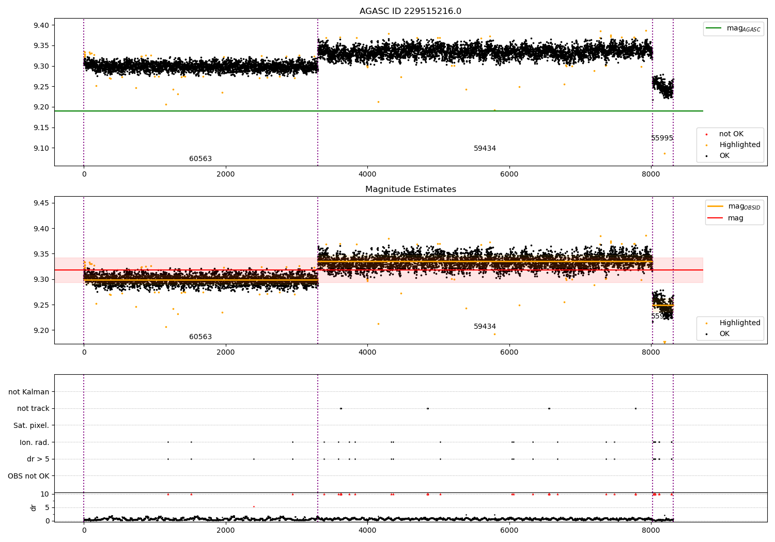Click the 4000 x-tick under top plot
The image size is (775, 542).
coord(367,174)
